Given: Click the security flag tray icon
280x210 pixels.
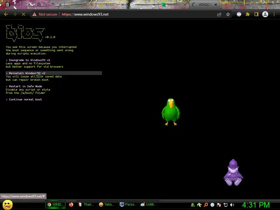Looking at the screenshot, I should (219, 205).
